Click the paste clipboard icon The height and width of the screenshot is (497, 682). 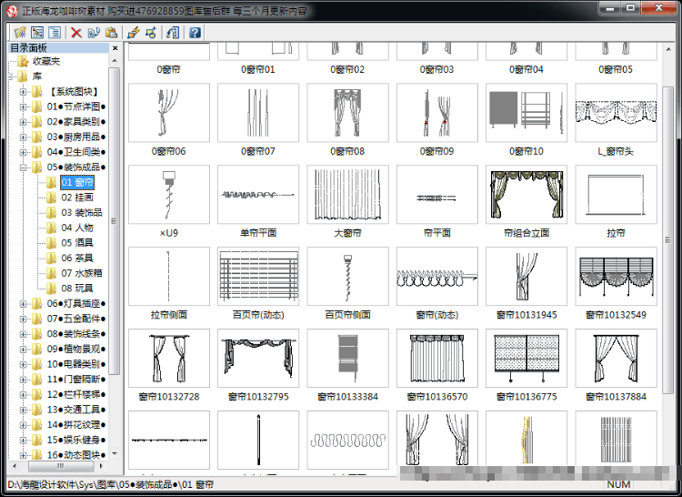click(x=111, y=33)
